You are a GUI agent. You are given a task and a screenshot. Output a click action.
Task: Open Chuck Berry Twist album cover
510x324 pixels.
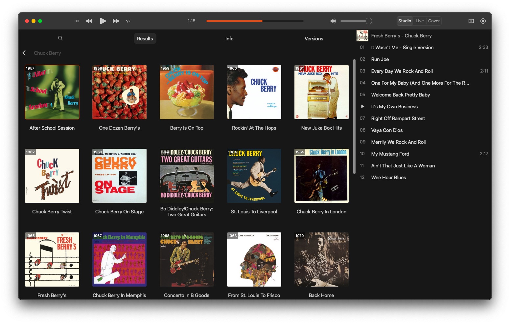pos(52,176)
